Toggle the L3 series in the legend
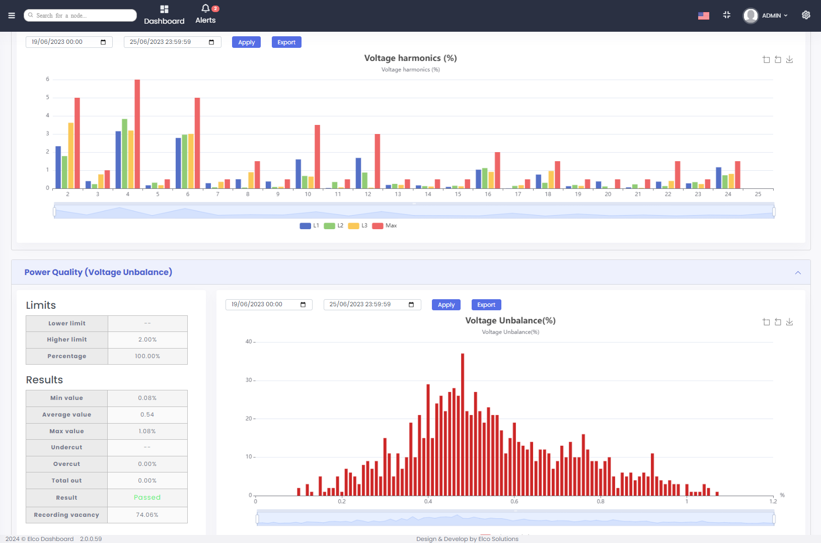 [359, 226]
